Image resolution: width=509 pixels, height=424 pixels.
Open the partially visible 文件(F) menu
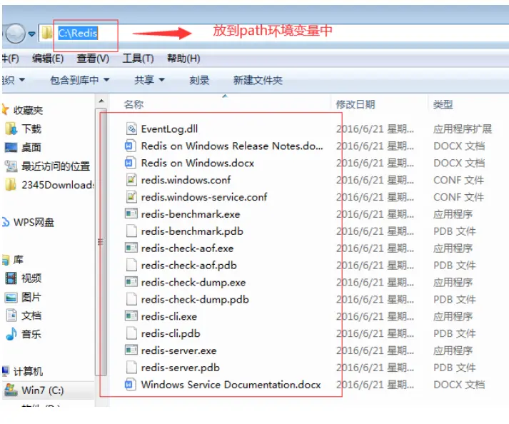[11, 59]
